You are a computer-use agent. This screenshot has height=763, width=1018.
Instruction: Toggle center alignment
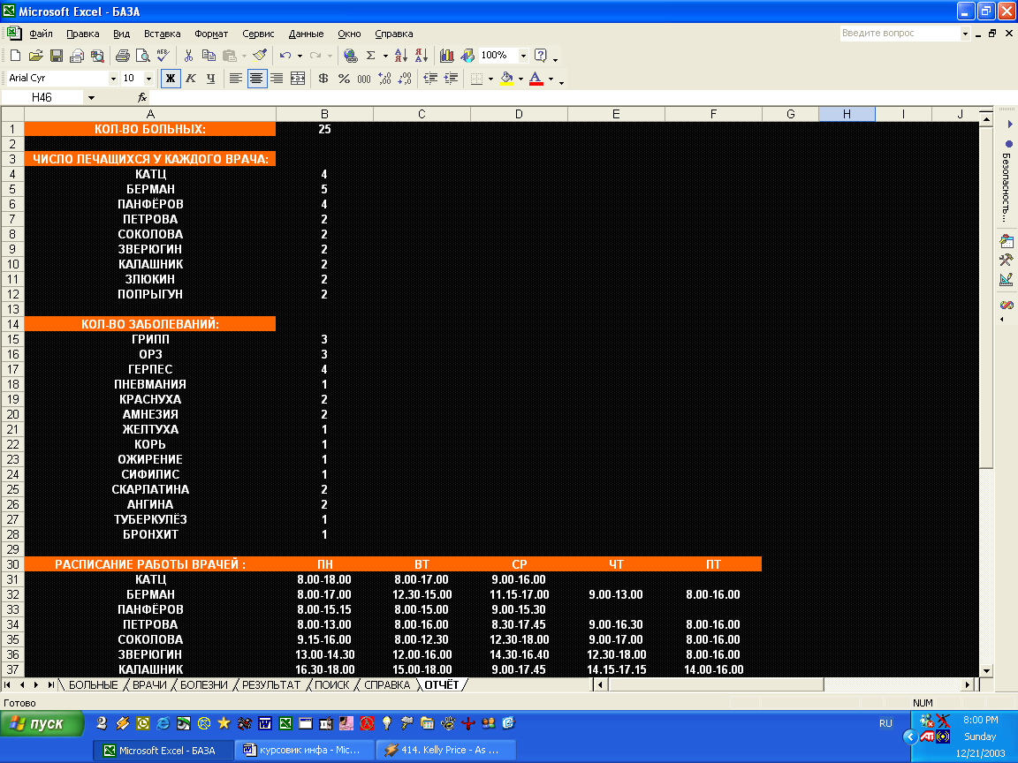(257, 79)
